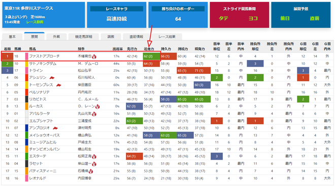Click horse name メイショウオーパス
The image size is (335, 186).
45,135
